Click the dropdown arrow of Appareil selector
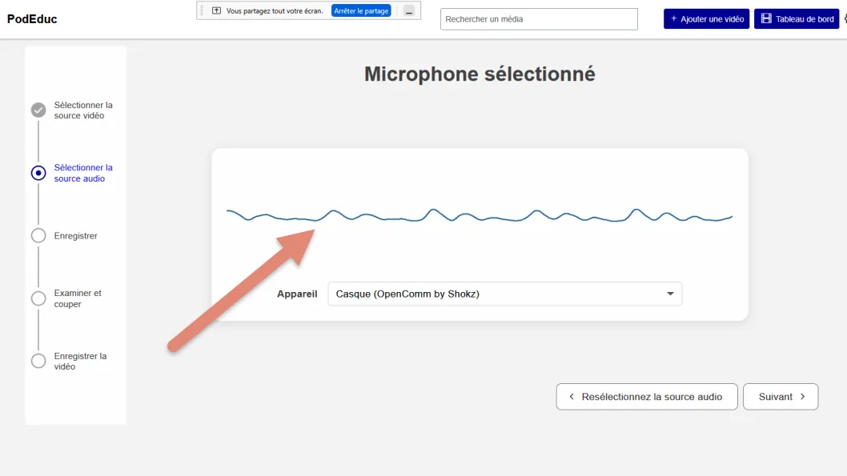The image size is (847, 476). (670, 294)
